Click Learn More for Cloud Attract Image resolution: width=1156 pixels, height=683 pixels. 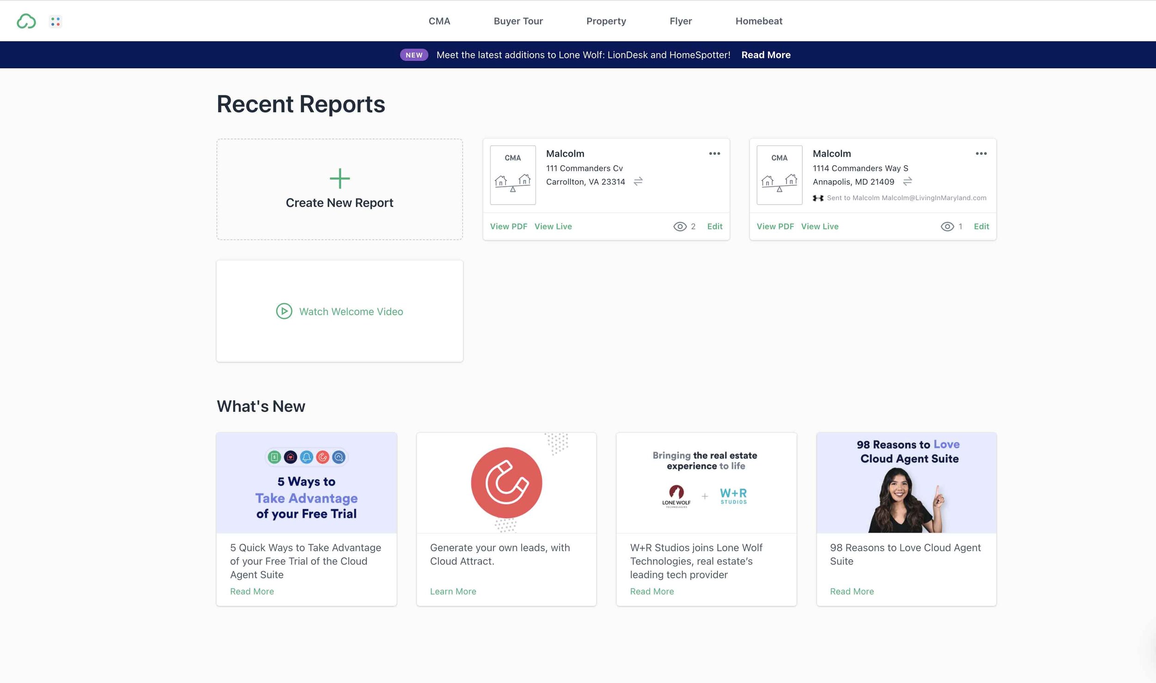[453, 592]
